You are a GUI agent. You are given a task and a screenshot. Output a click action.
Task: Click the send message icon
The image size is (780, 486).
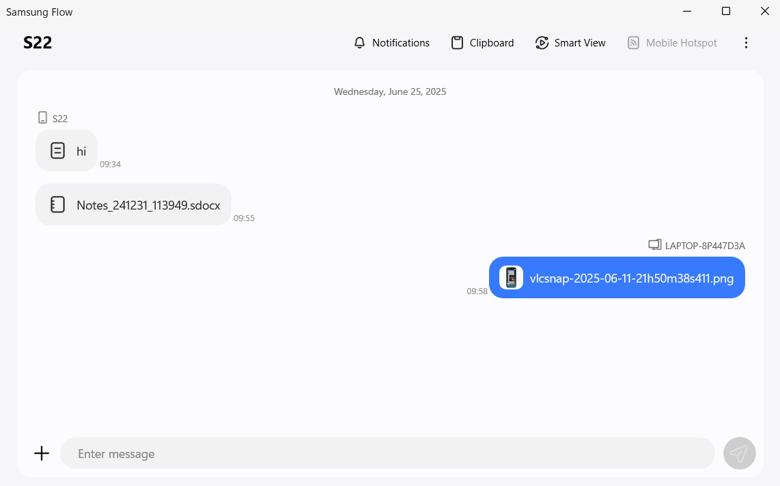(740, 453)
